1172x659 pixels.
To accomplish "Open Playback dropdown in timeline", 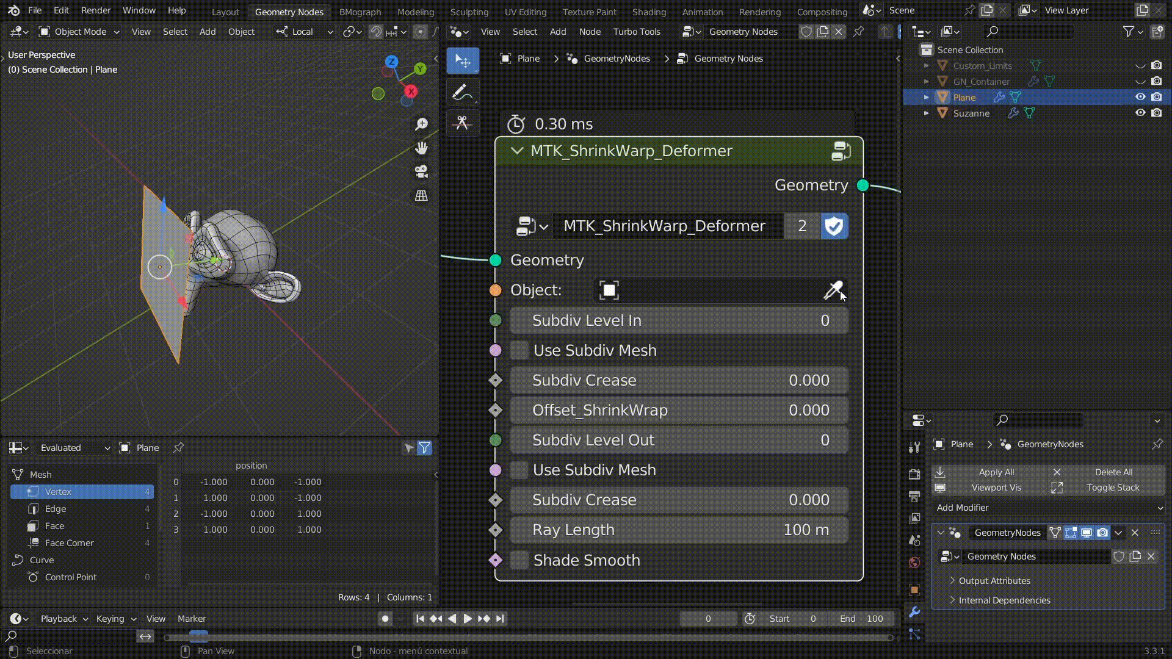I will [x=64, y=619].
